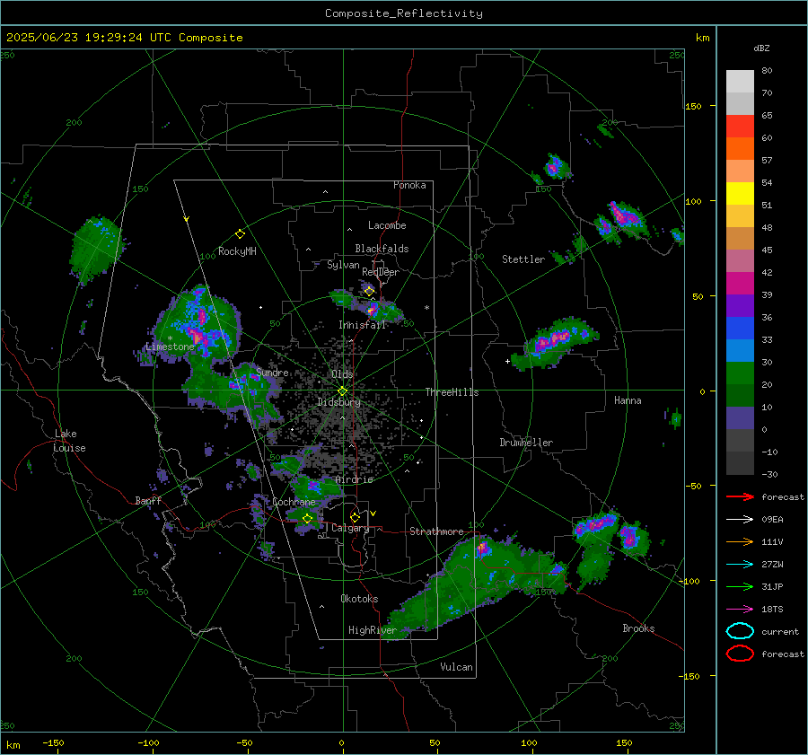This screenshot has width=808, height=755.
Task: Click the RedDeer city label
Action: (381, 272)
